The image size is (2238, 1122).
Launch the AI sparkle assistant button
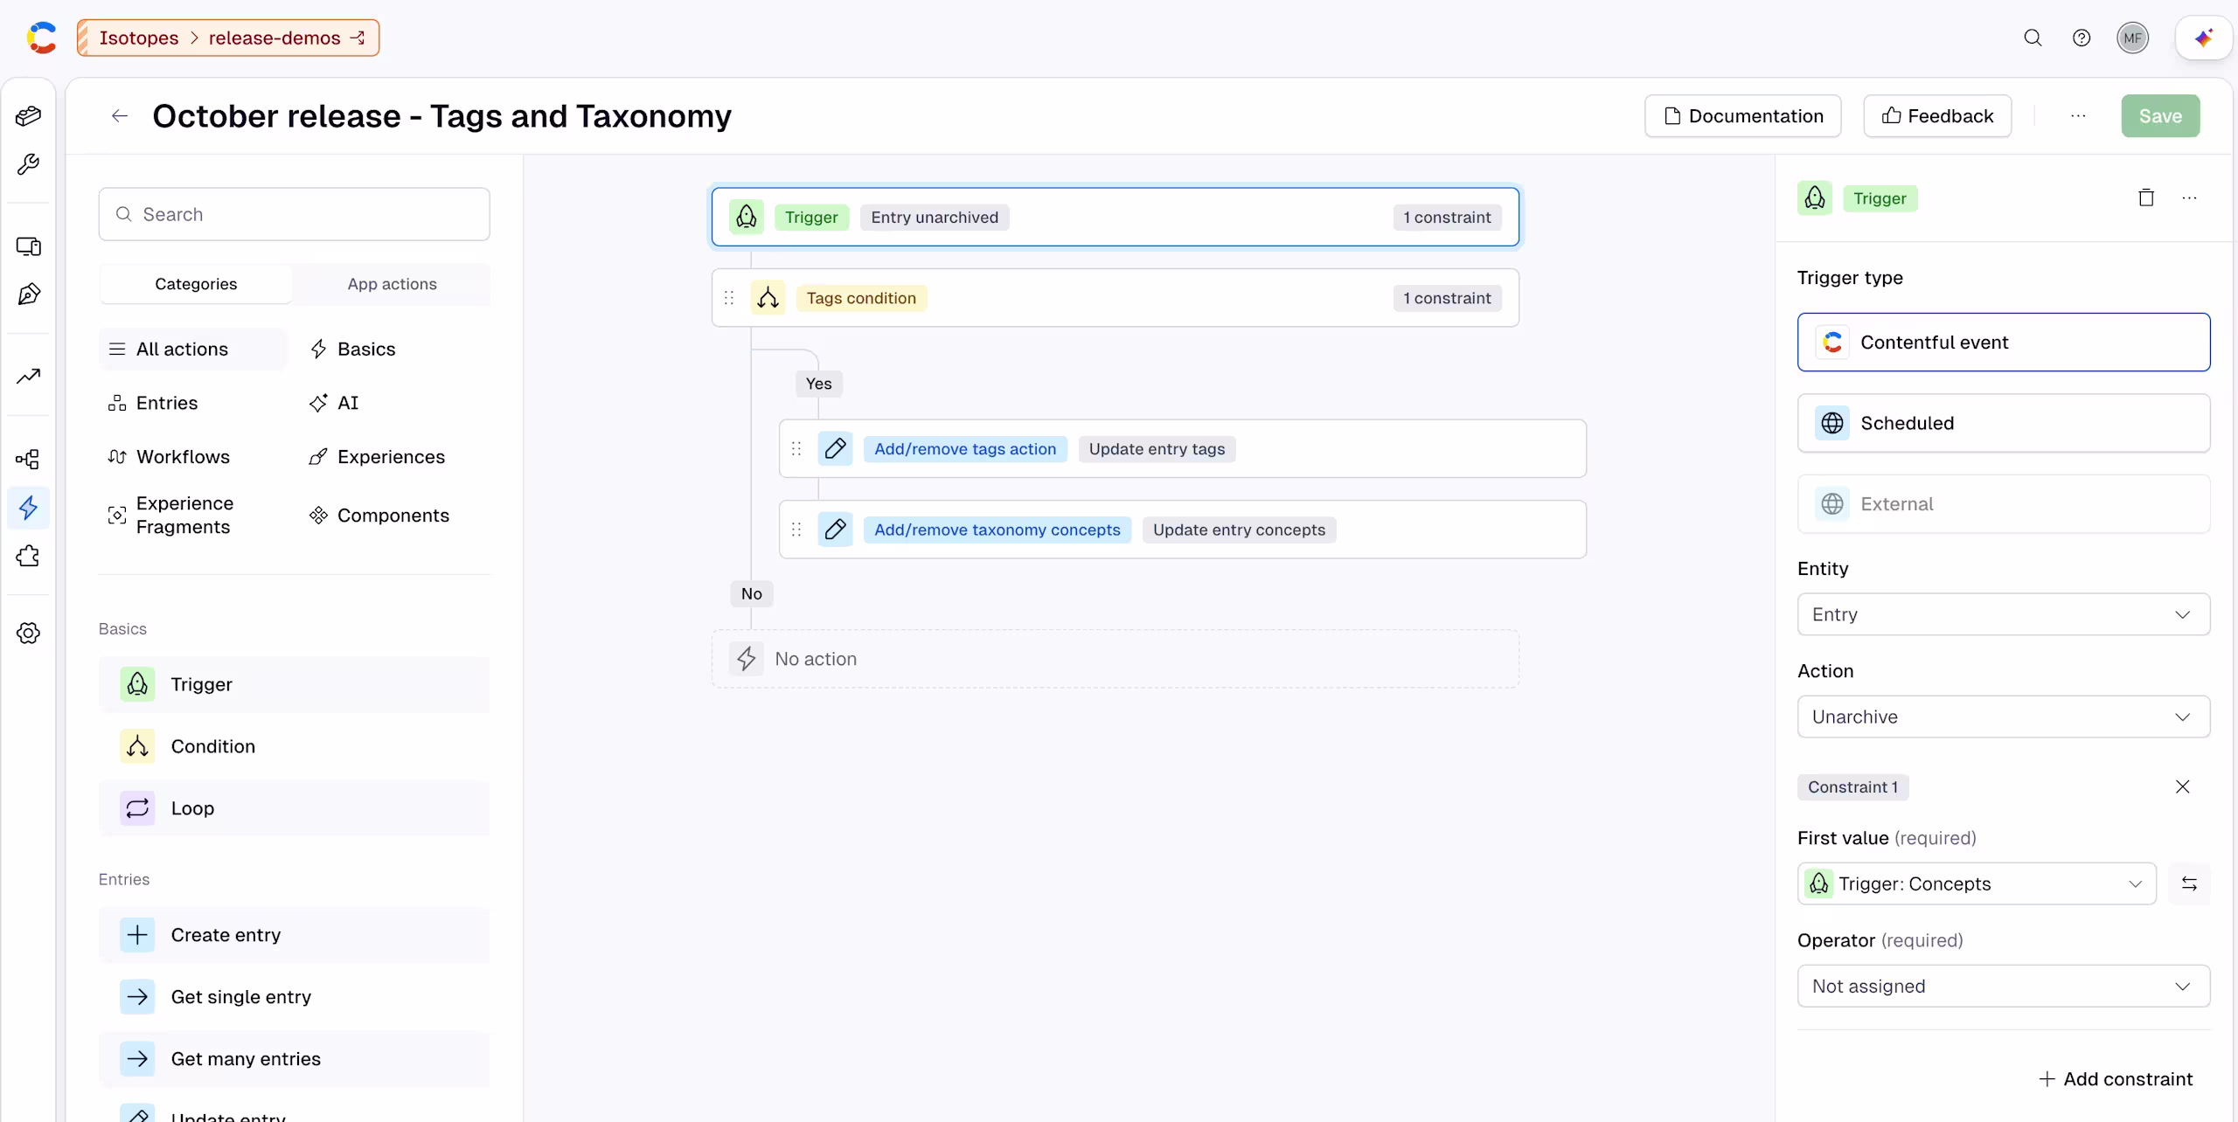(x=2203, y=38)
